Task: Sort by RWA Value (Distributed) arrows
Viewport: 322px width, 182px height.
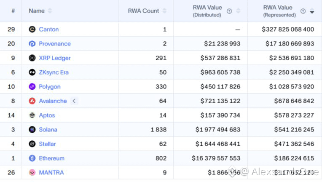Action: [x=238, y=11]
